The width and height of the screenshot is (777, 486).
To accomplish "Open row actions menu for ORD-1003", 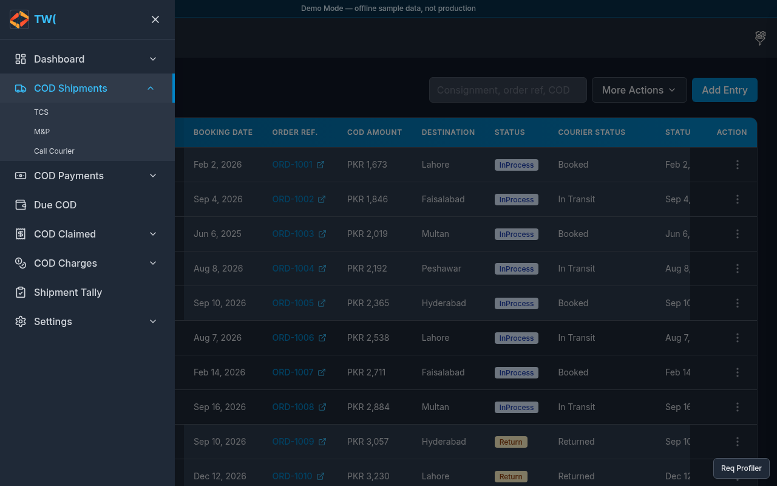I will 738,234.
